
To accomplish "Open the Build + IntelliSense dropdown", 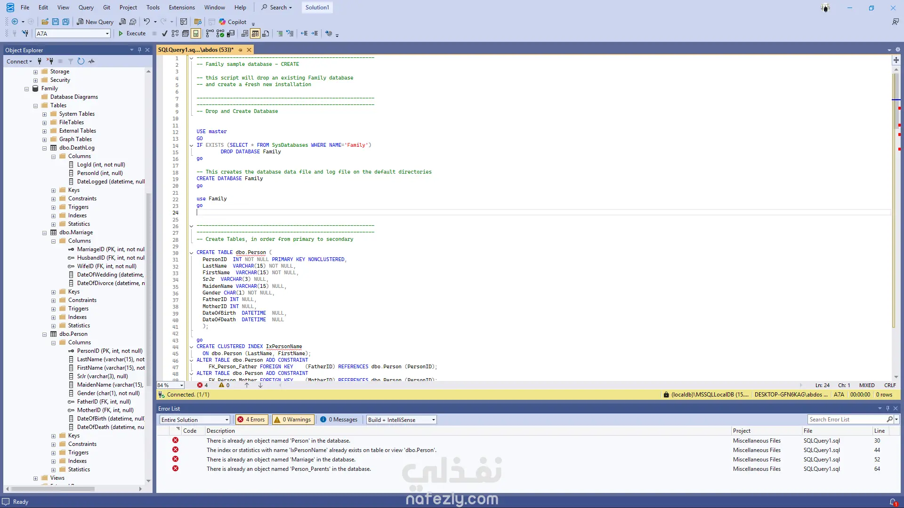I will point(402,420).
